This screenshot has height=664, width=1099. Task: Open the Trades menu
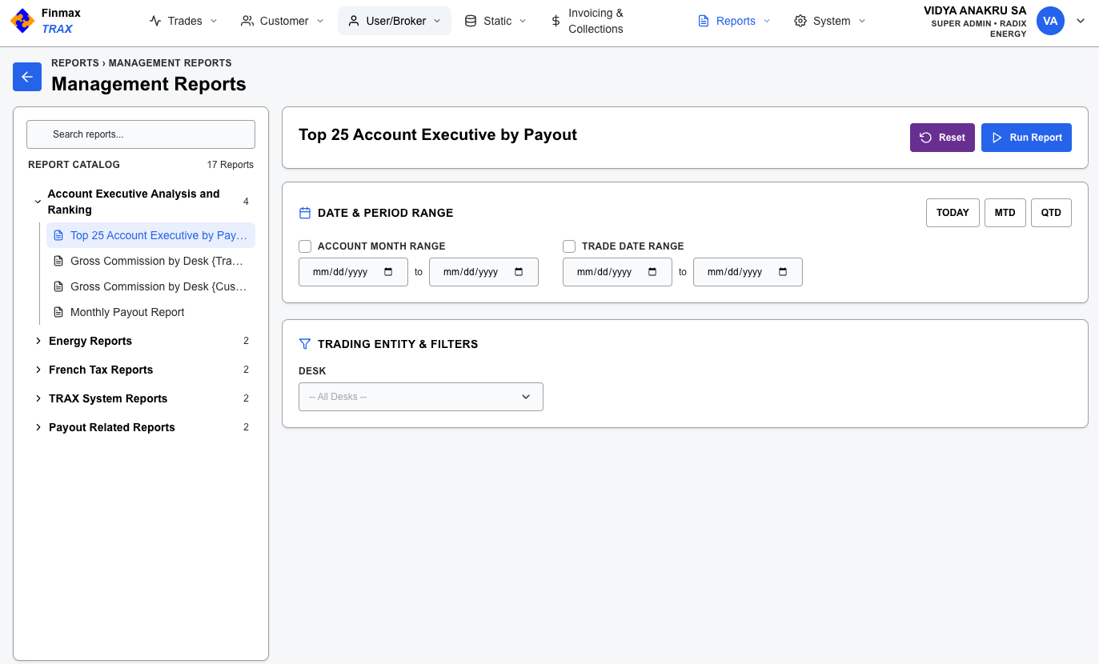(x=183, y=21)
